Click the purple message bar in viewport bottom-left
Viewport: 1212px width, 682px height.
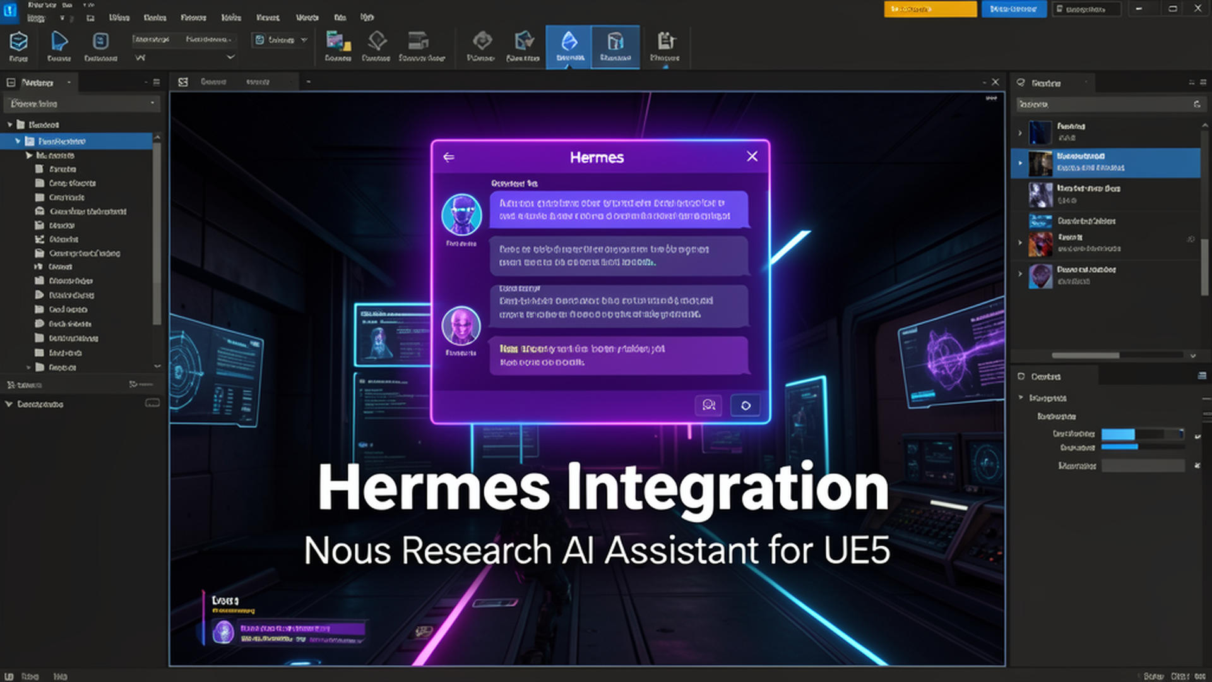click(302, 629)
